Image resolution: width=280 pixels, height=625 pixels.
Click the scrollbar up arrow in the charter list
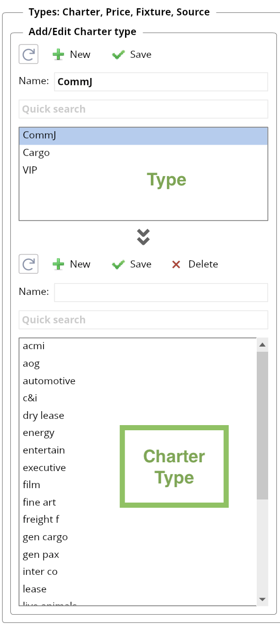click(262, 345)
